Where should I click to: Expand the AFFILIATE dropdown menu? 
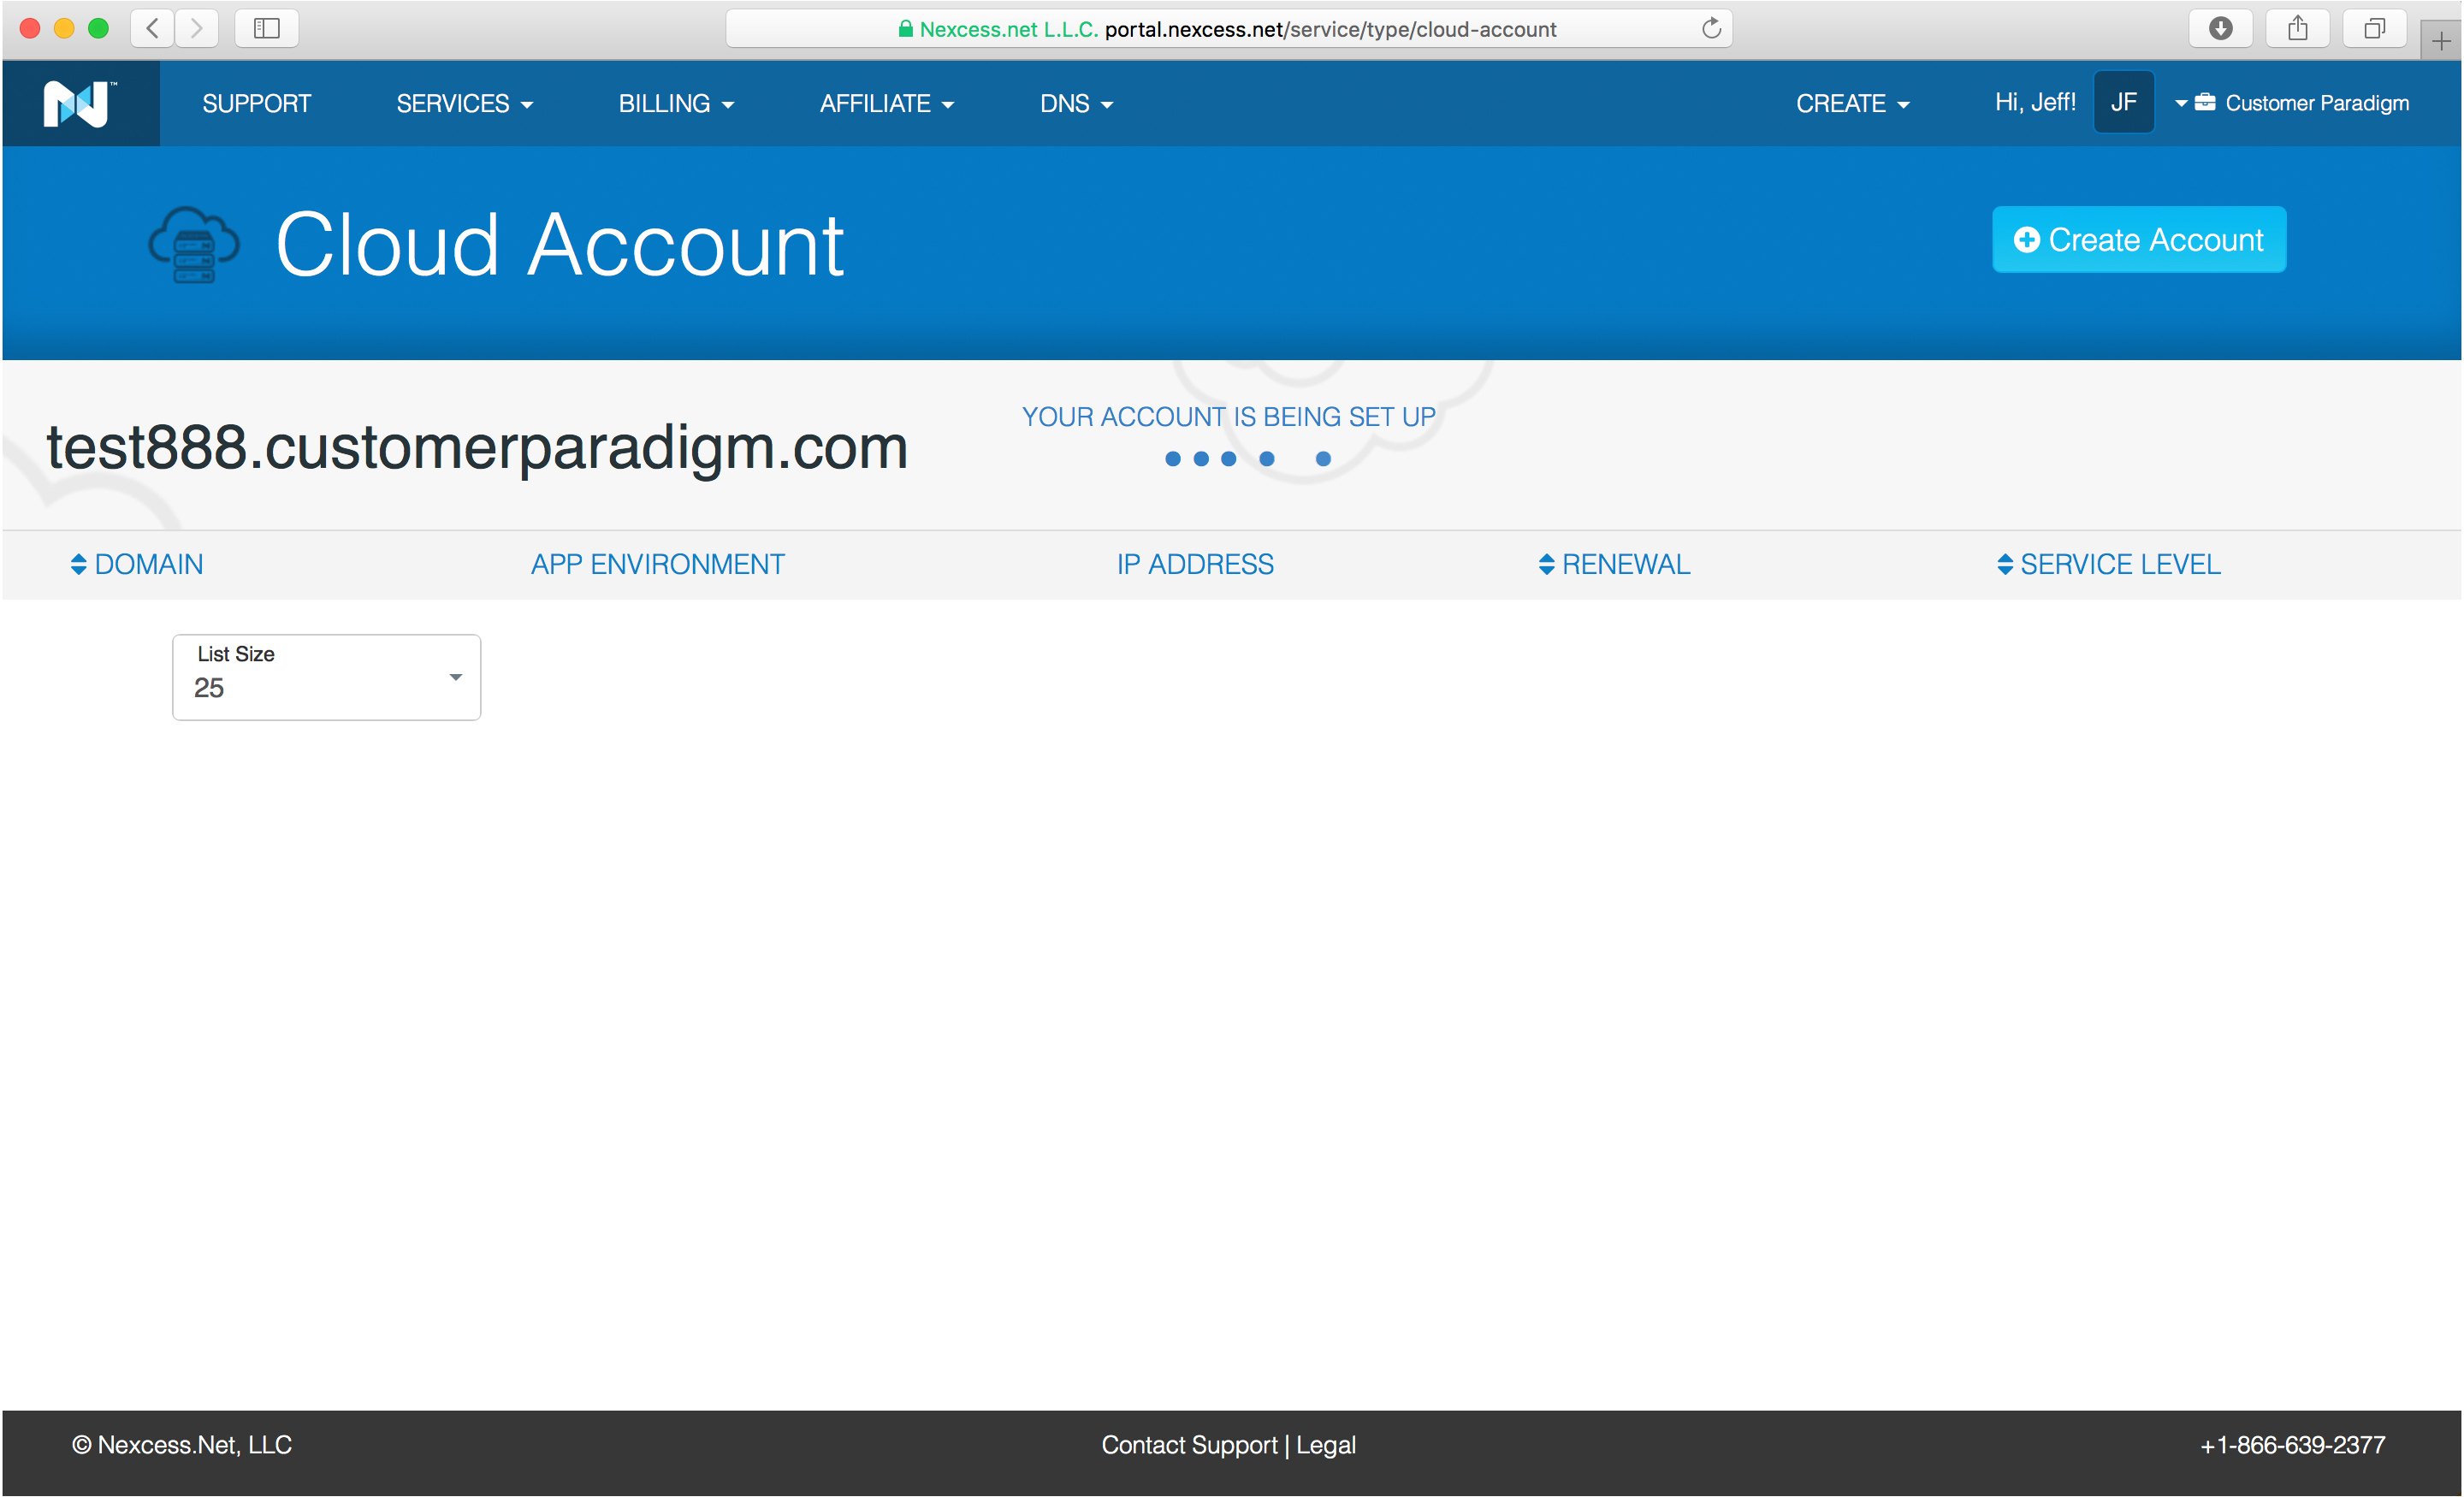pos(886,103)
